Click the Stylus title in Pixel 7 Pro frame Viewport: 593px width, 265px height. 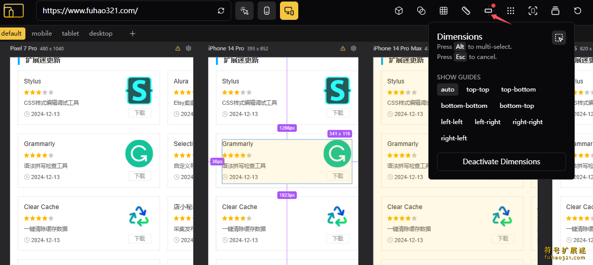click(x=33, y=81)
